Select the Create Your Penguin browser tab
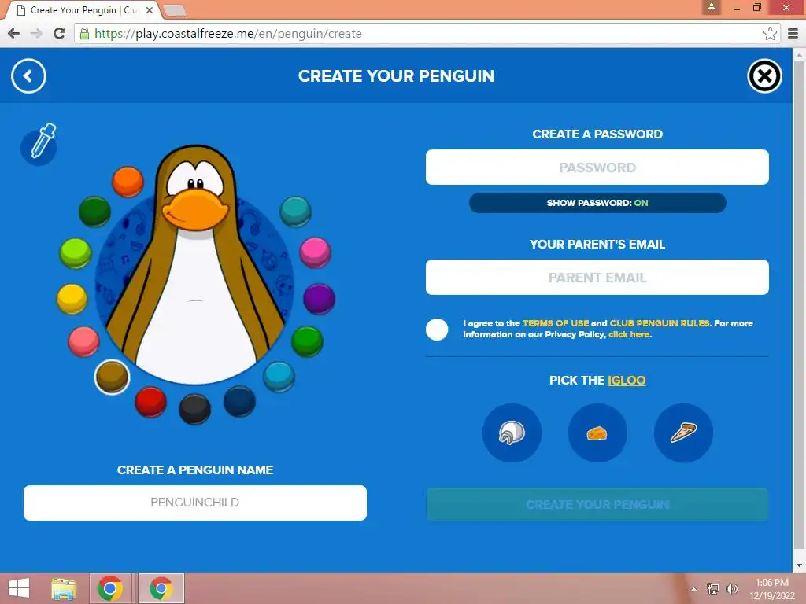 coord(82,10)
